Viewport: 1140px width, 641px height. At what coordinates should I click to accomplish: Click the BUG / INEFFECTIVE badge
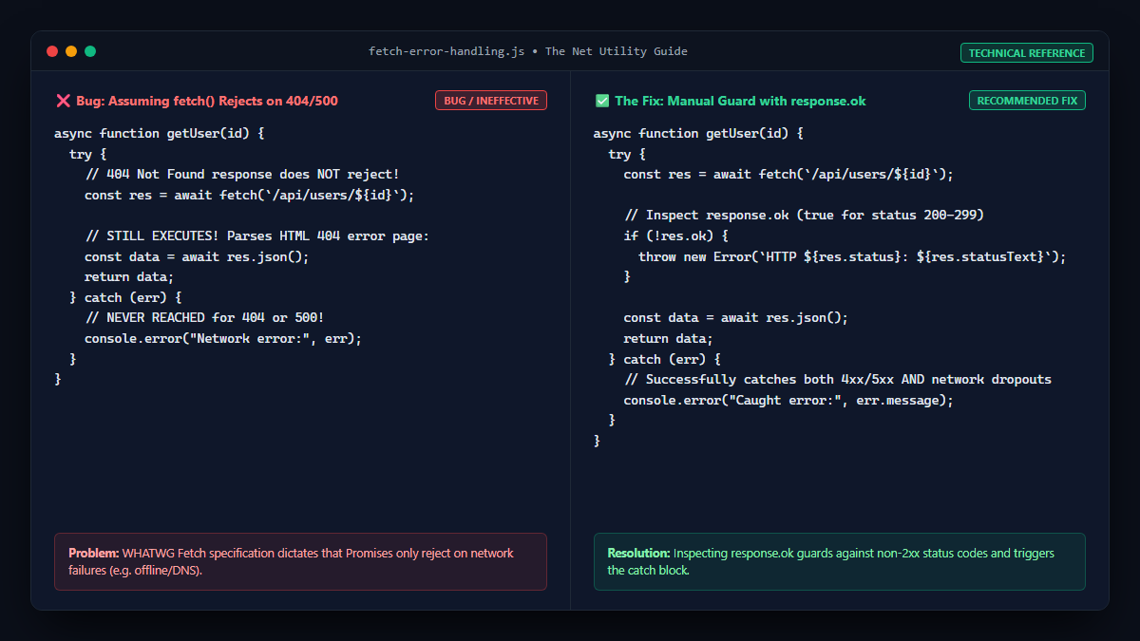[x=491, y=101]
